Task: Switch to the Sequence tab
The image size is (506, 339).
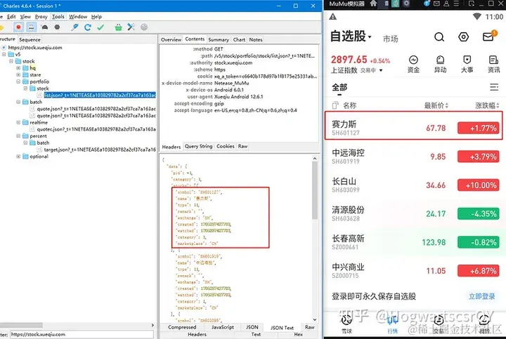Action: tap(30, 39)
